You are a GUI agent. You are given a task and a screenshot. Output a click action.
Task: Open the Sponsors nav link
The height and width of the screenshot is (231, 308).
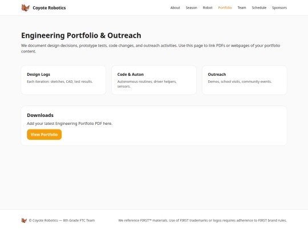click(279, 7)
